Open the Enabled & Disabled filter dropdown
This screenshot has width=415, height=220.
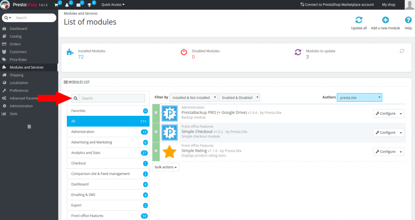click(239, 97)
